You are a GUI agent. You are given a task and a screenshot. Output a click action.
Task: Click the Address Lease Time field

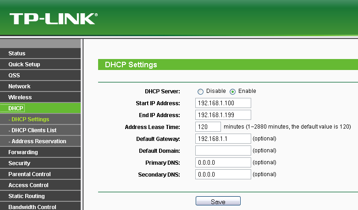tap(208, 127)
